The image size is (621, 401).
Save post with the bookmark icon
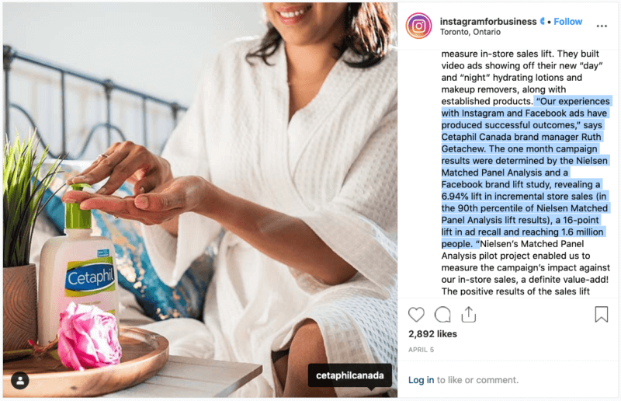tap(601, 314)
